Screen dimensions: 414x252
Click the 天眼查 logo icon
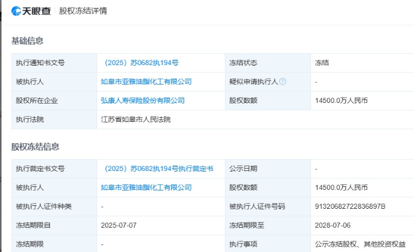[x=16, y=11]
